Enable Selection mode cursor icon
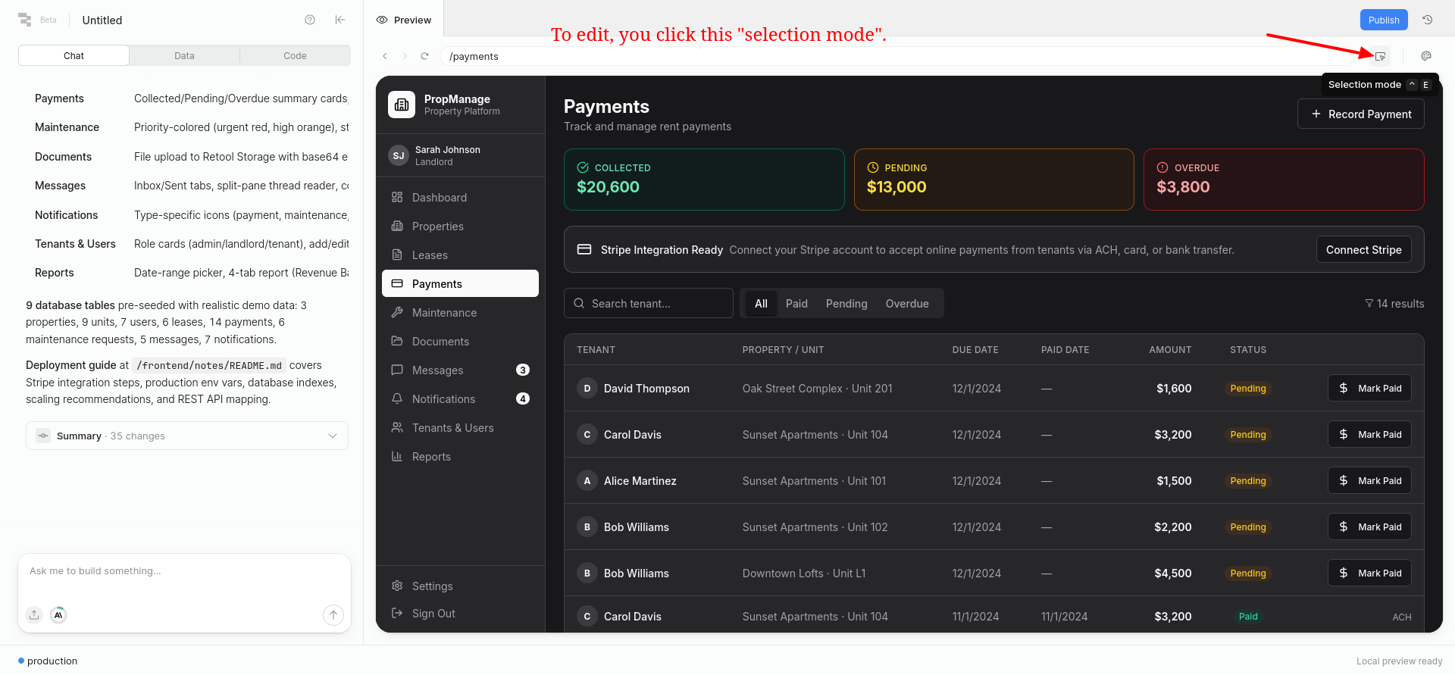 [x=1380, y=56]
